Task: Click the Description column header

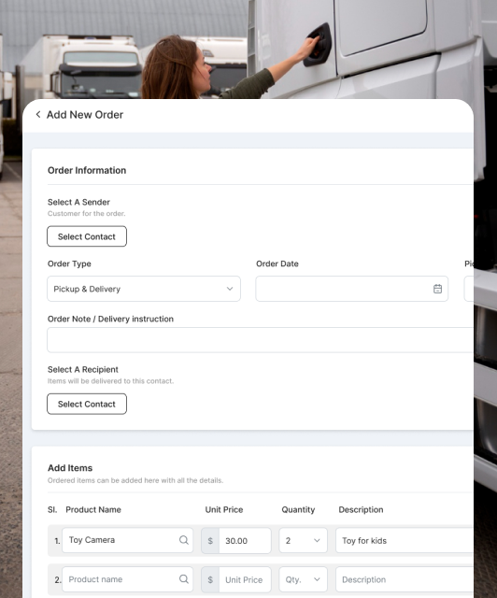Action: tap(361, 509)
